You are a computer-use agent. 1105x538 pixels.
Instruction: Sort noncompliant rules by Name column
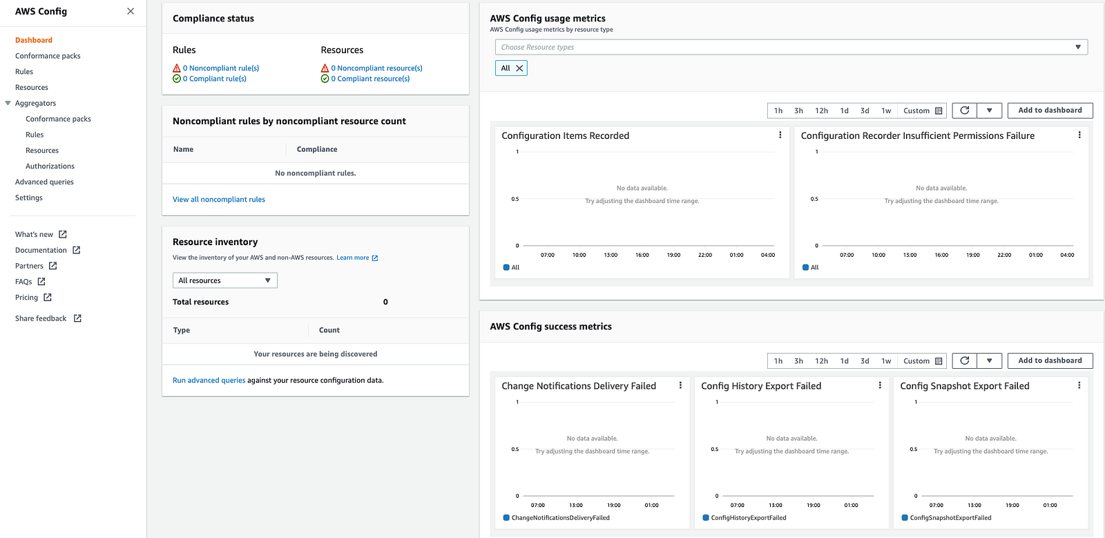coord(183,149)
